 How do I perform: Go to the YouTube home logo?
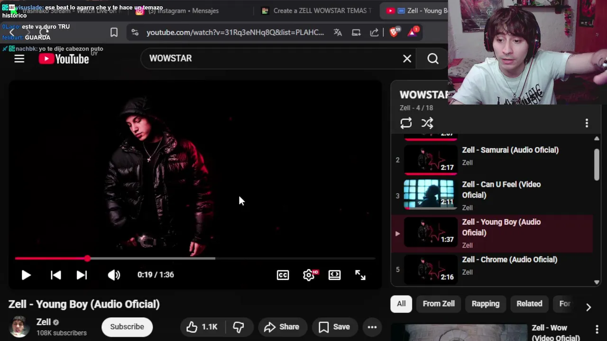click(x=64, y=59)
